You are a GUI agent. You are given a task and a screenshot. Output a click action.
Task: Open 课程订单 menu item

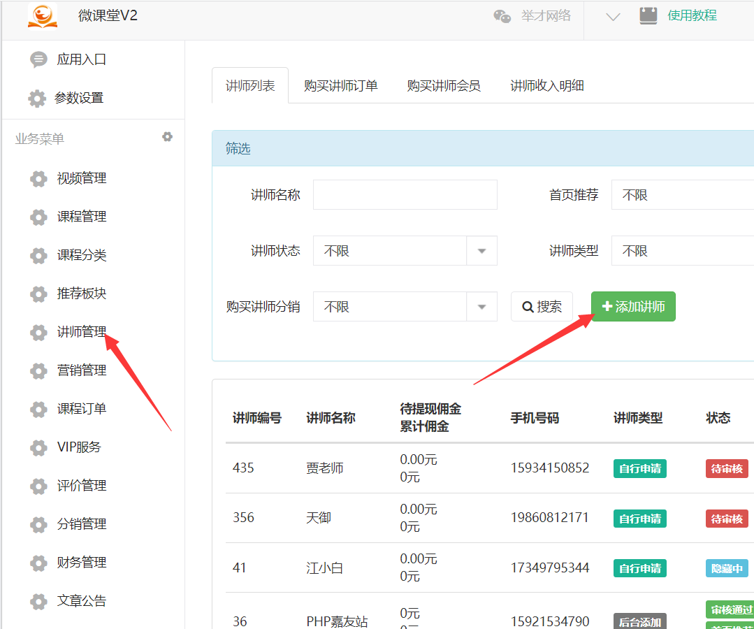pyautogui.click(x=82, y=410)
